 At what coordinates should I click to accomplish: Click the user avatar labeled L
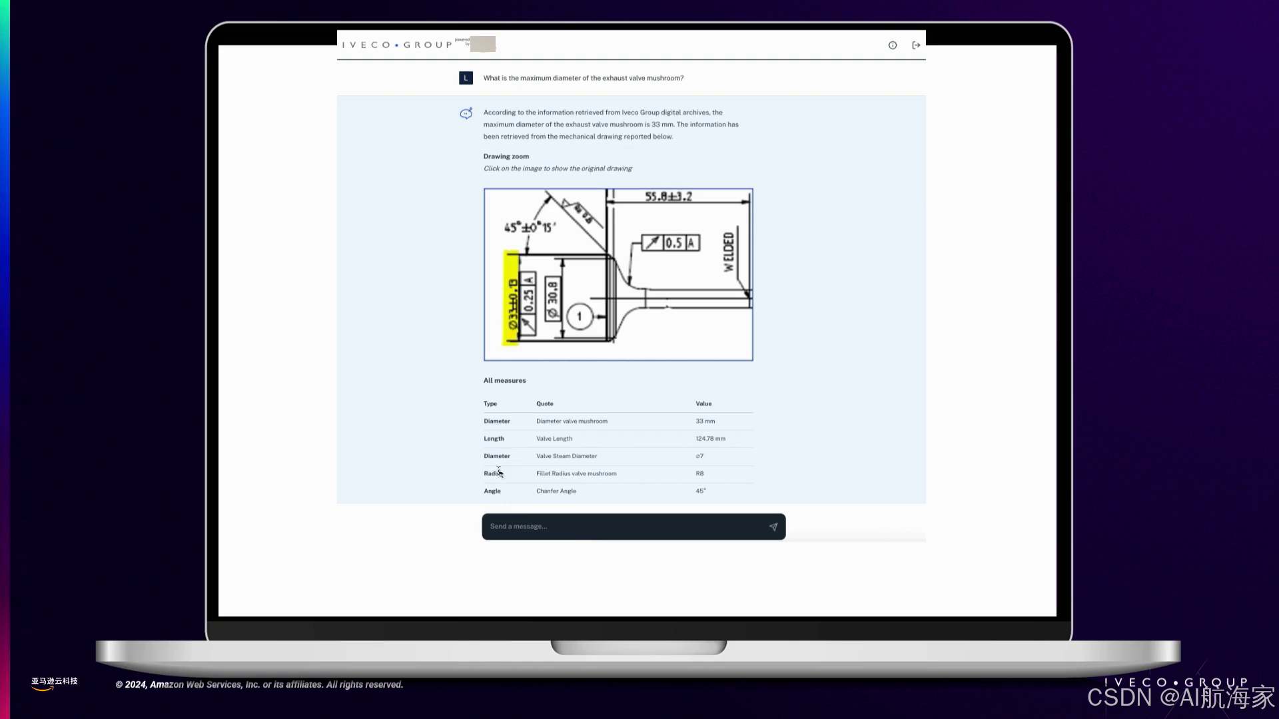click(x=466, y=78)
